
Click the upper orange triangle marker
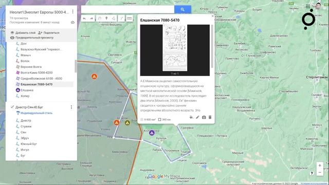[94, 77]
